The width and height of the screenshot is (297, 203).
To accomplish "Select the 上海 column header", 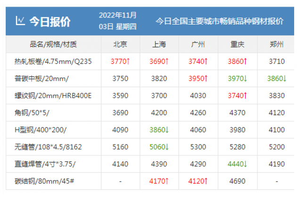I will [x=159, y=45].
